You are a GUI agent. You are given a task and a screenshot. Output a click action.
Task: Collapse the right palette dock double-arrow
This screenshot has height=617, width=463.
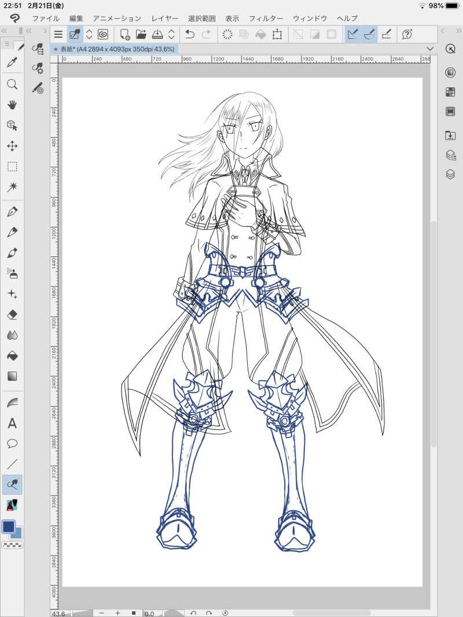click(x=459, y=31)
